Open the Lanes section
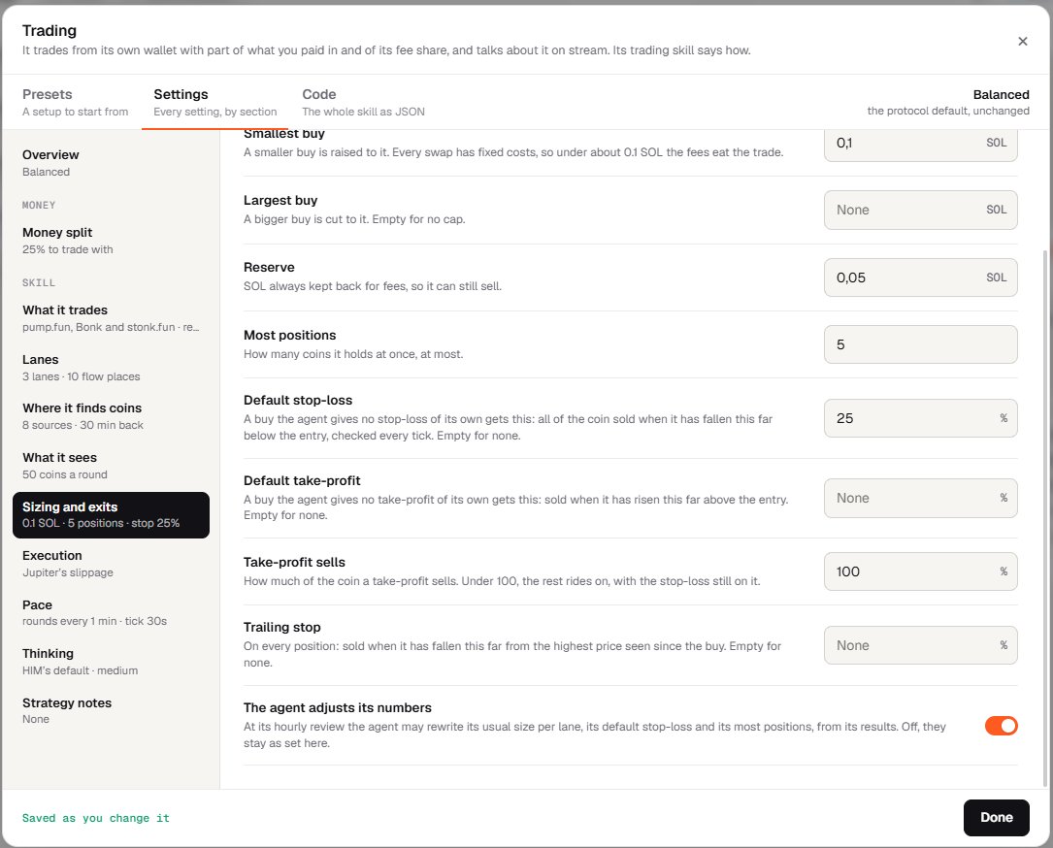The width and height of the screenshot is (1053, 848). coord(111,368)
